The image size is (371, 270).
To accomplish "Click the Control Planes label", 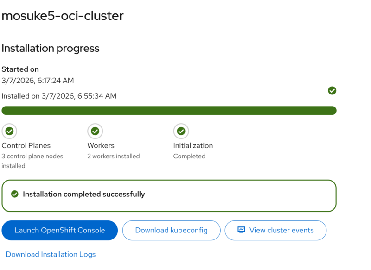I will click(26, 145).
